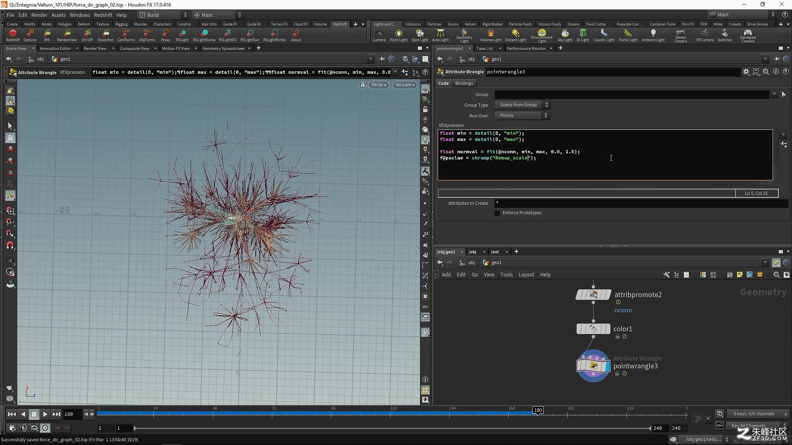This screenshot has height=445, width=792.
Task: Expand the VEXpression preset dropdown arrow
Action: click(x=783, y=135)
